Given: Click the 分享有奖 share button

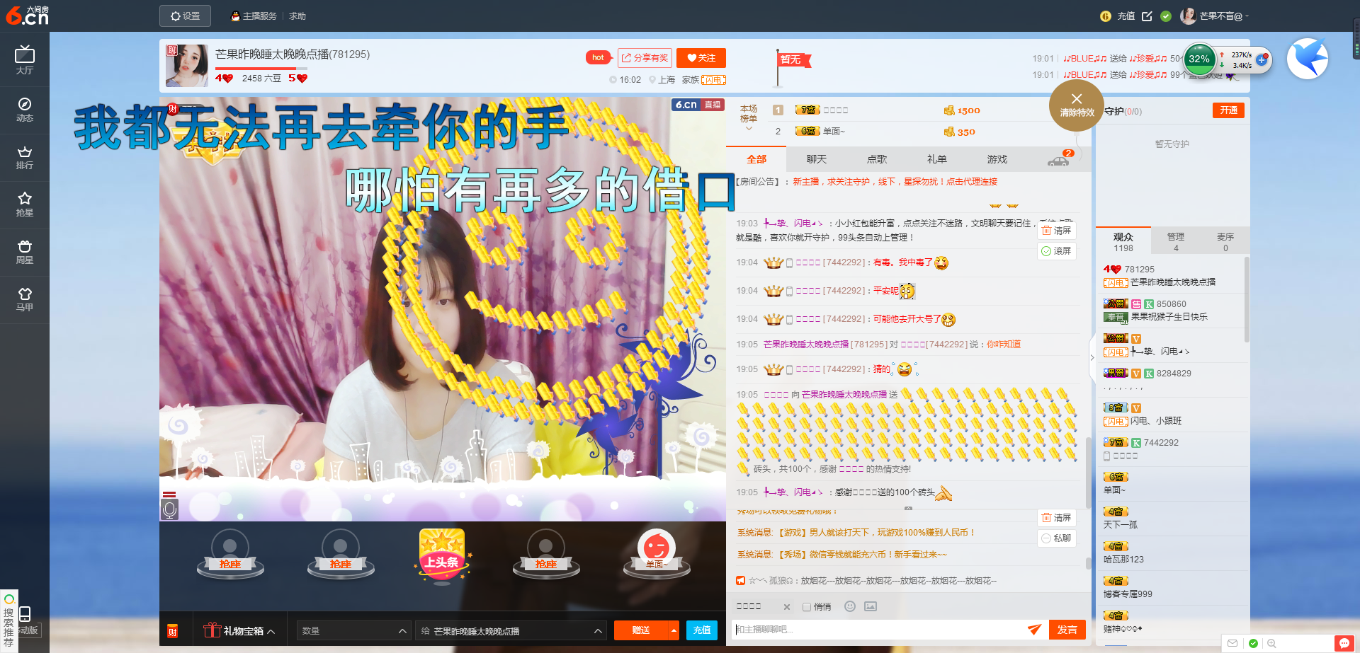Looking at the screenshot, I should pyautogui.click(x=645, y=58).
